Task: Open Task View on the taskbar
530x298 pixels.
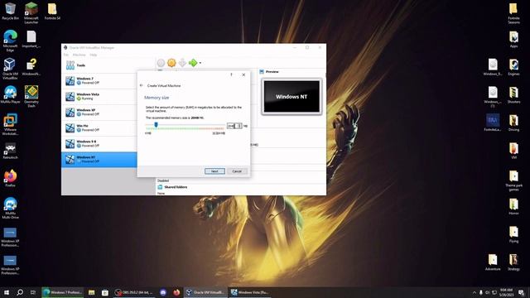Action: tap(33, 292)
